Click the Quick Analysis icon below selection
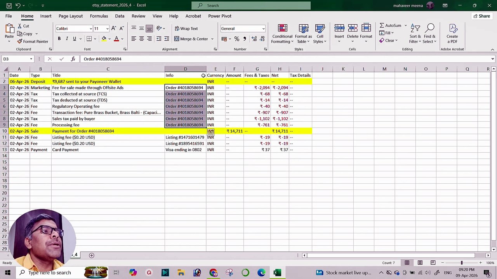This screenshot has width=497, height=279. tap(210, 132)
